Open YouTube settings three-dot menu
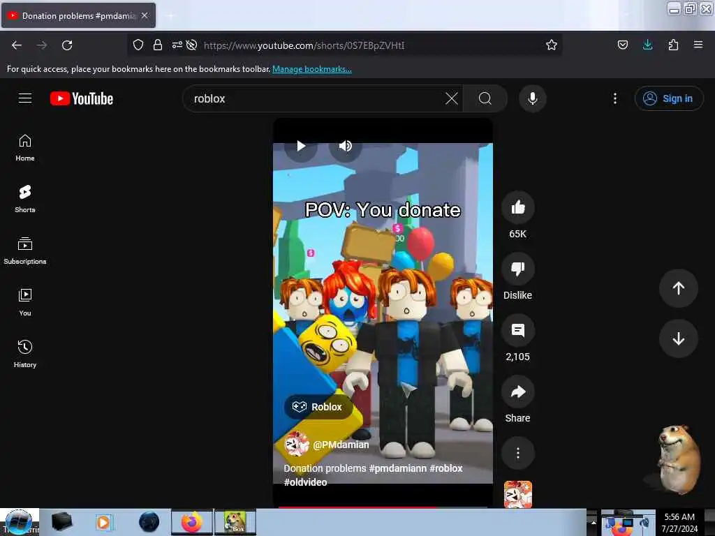Screen dimensions: 715x536 615,98
